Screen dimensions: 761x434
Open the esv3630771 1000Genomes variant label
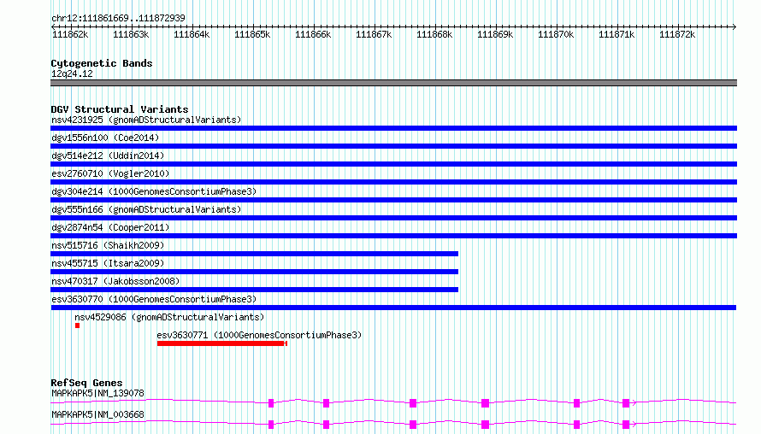pyautogui.click(x=259, y=335)
